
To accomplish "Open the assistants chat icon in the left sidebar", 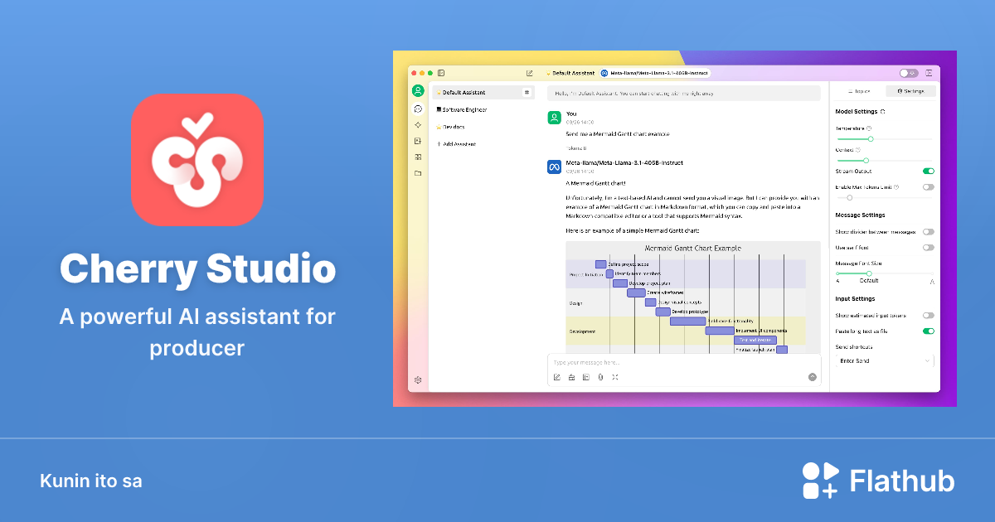I will (418, 109).
